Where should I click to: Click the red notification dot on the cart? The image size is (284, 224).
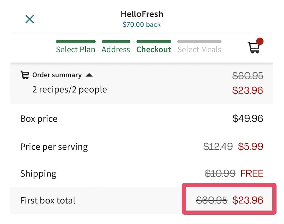click(x=261, y=42)
